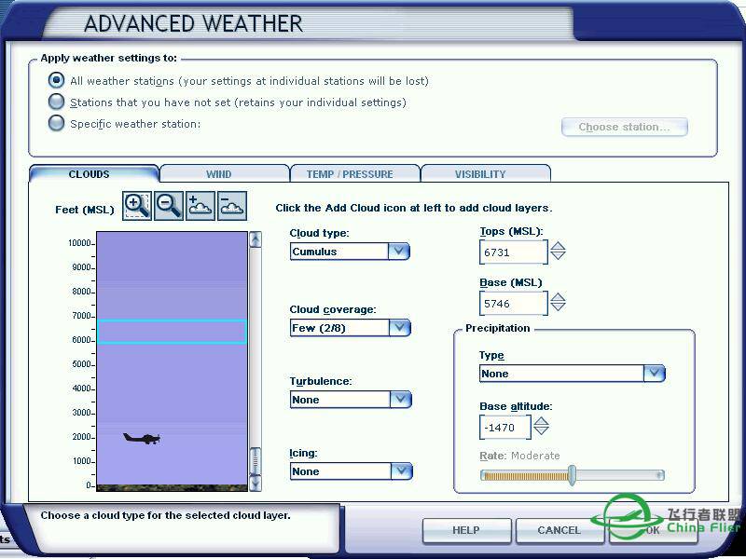Select the cyan-outlined cloud layer in chart
The image size is (746, 559).
click(x=172, y=332)
